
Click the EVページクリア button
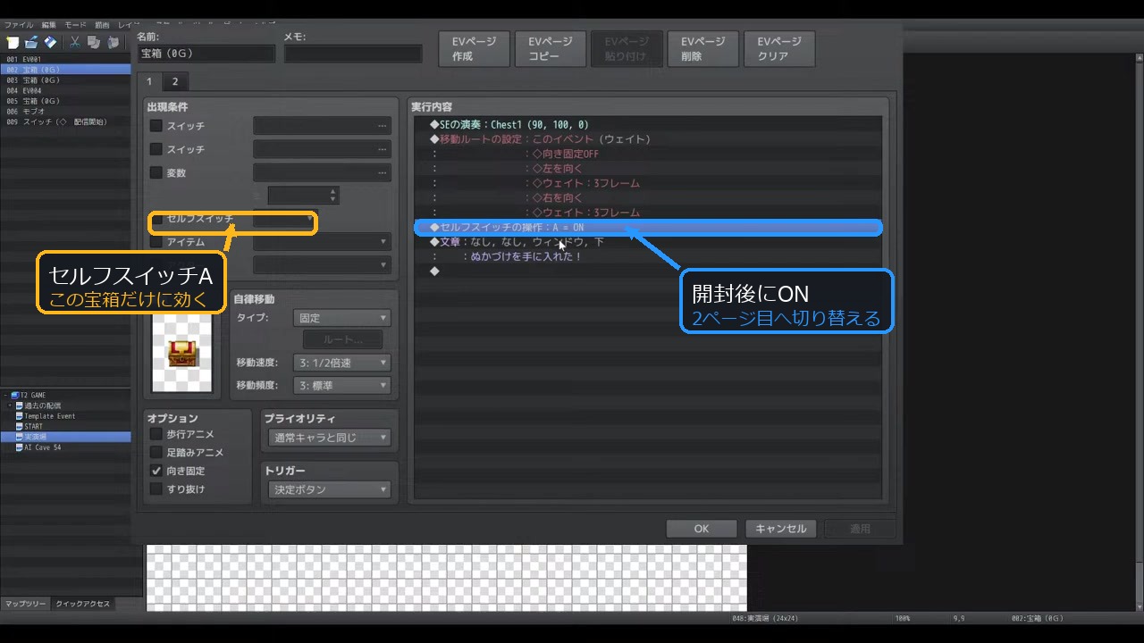[x=779, y=49]
